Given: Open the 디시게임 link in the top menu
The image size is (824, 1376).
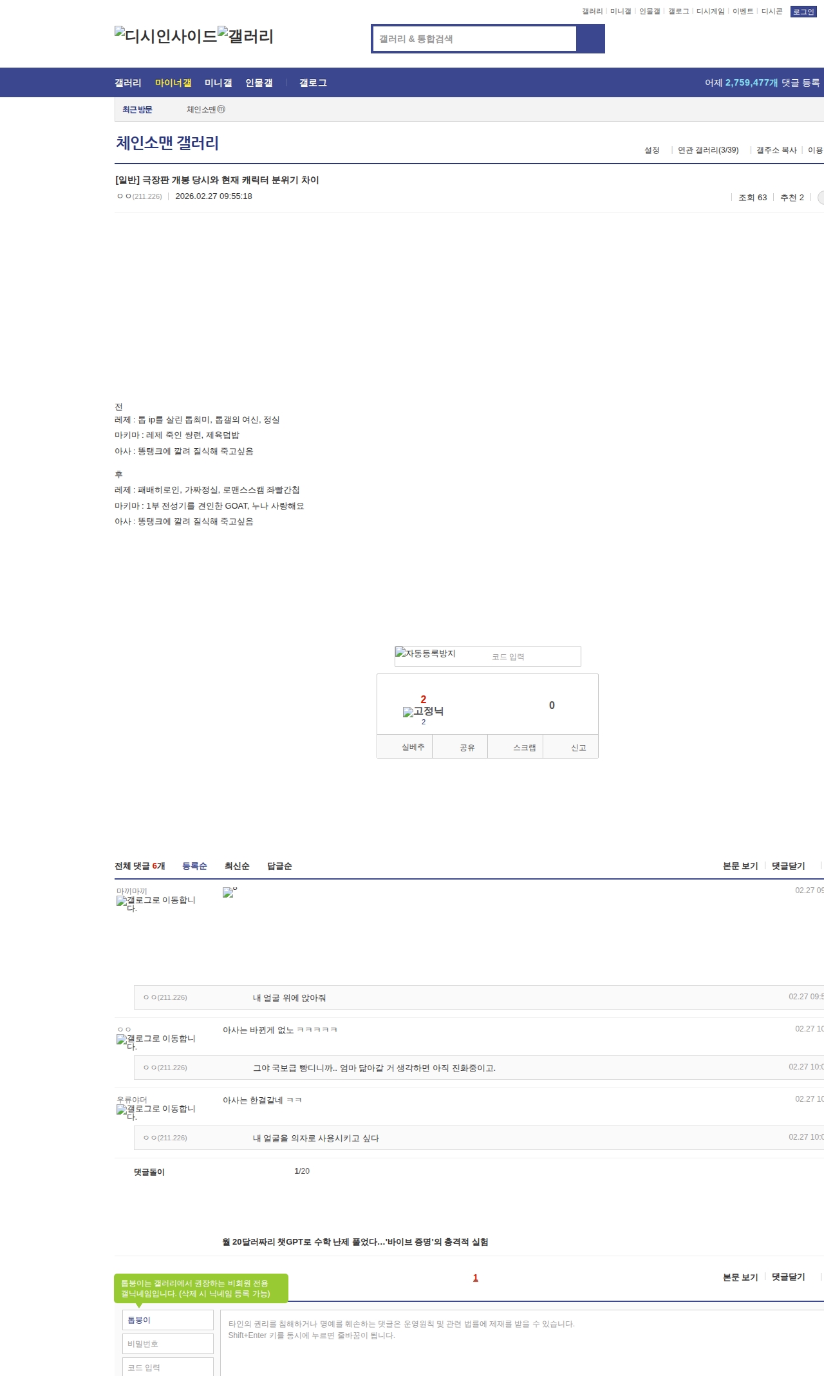Looking at the screenshot, I should 710,12.
